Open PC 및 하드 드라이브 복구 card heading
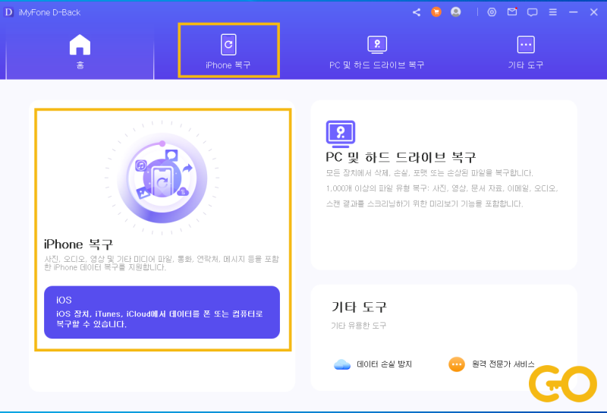 click(401, 157)
